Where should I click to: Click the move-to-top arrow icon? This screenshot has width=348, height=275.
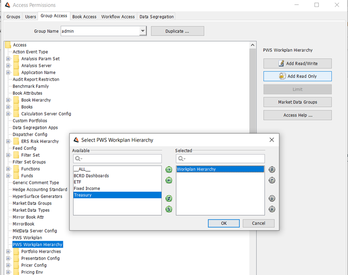[272, 169]
